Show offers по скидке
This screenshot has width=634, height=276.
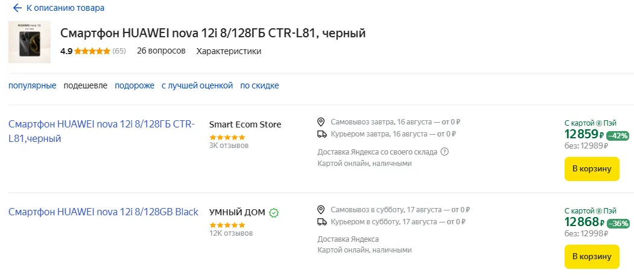pos(259,85)
